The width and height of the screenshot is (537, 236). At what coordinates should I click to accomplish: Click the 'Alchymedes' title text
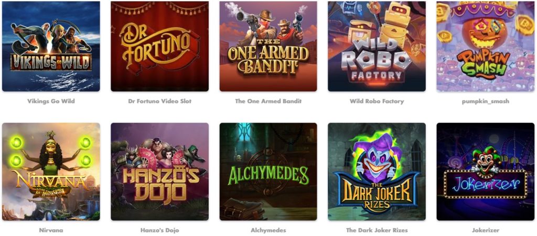click(268, 230)
